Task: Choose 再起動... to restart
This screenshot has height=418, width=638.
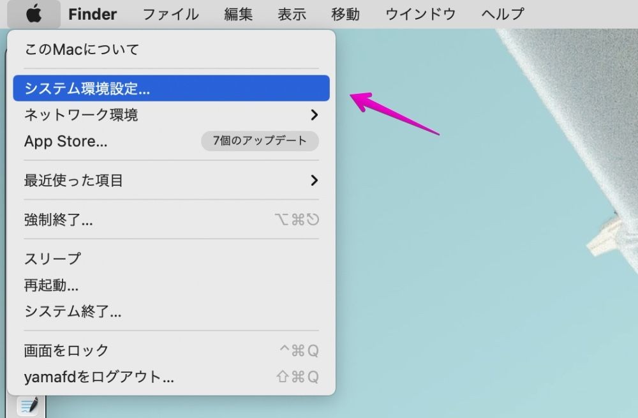Action: tap(52, 285)
